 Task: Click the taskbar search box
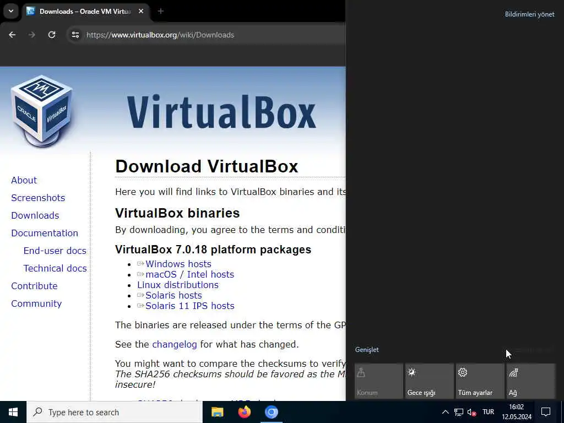coord(115,412)
